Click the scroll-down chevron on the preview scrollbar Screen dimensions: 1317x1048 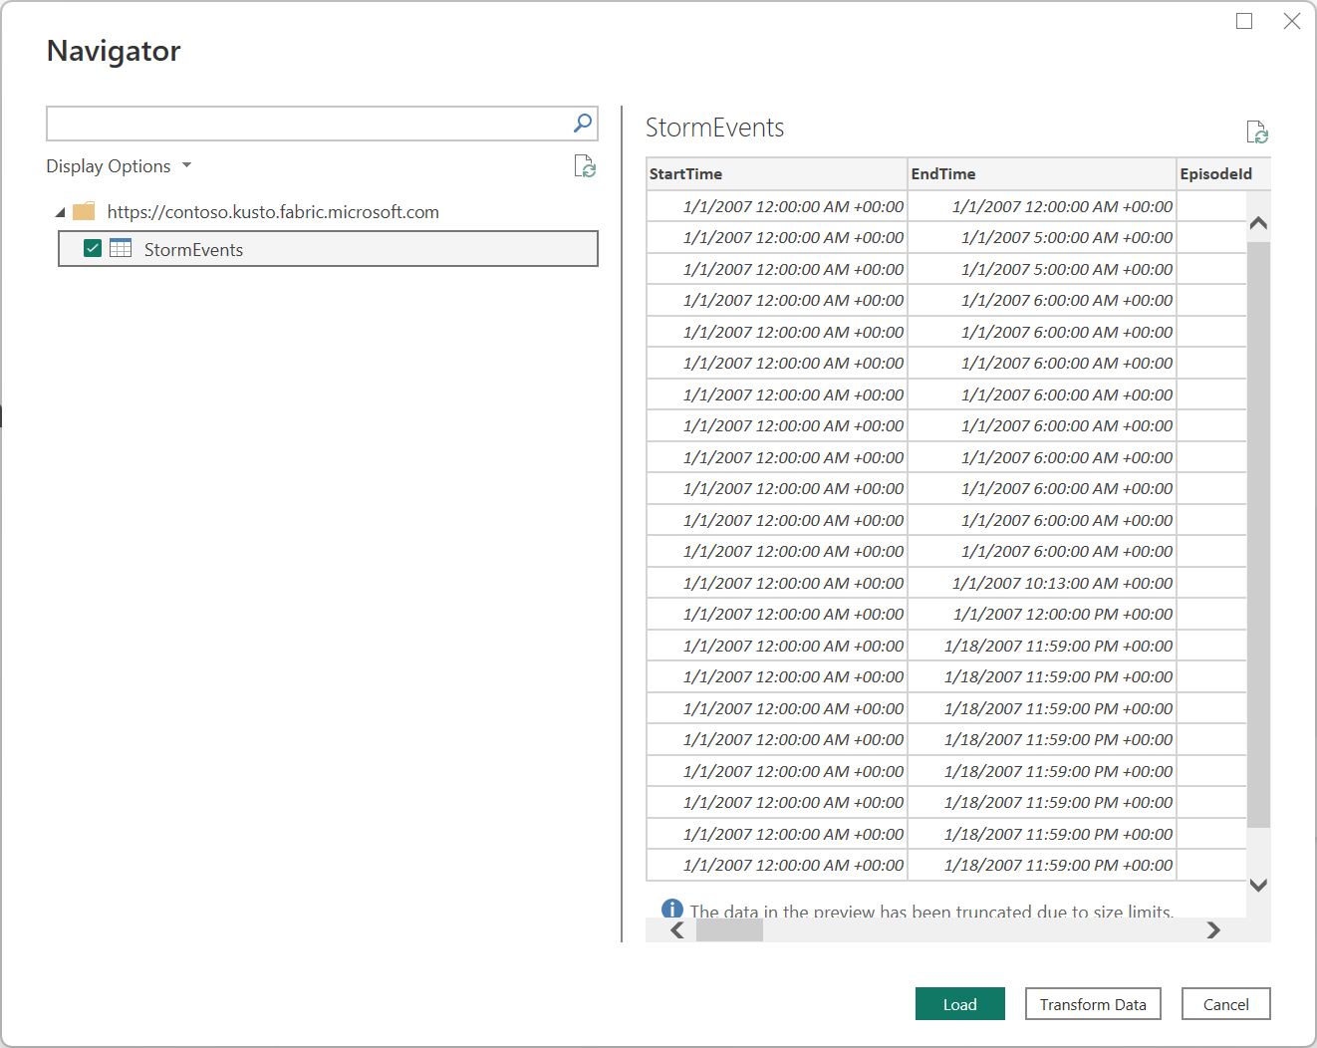(1258, 885)
